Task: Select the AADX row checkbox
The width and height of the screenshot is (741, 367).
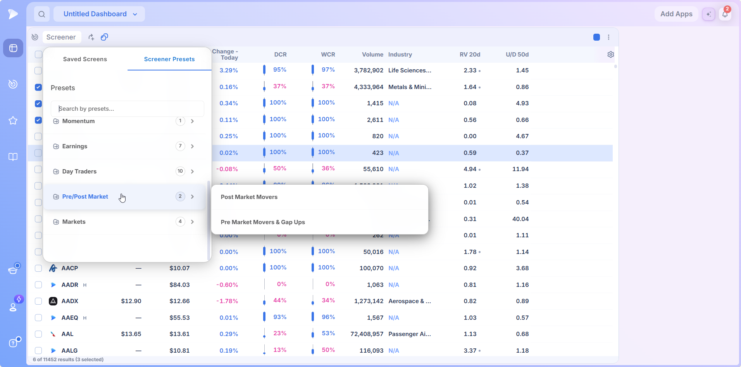Action: pyautogui.click(x=38, y=301)
